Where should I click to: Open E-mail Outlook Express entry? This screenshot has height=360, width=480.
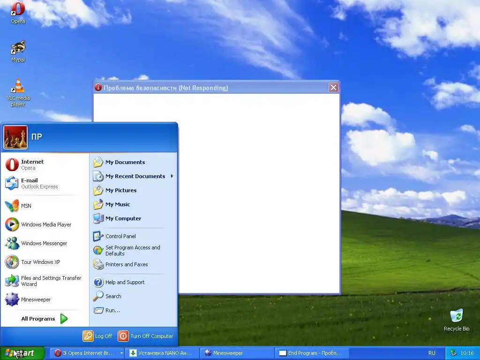(x=45, y=183)
